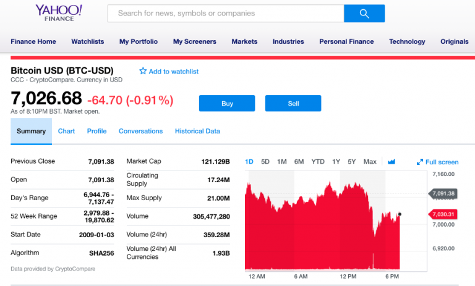Viewport: 475px width, 286px height.
Task: Select the 6M chart range
Action: 299,162
